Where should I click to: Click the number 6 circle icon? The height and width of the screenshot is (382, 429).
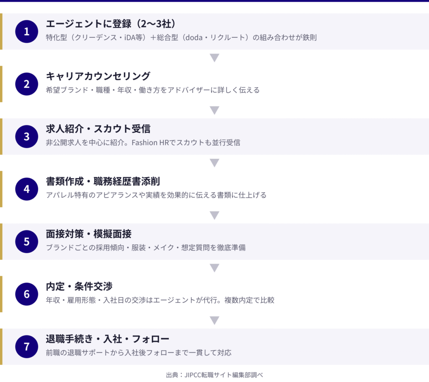click(x=27, y=294)
